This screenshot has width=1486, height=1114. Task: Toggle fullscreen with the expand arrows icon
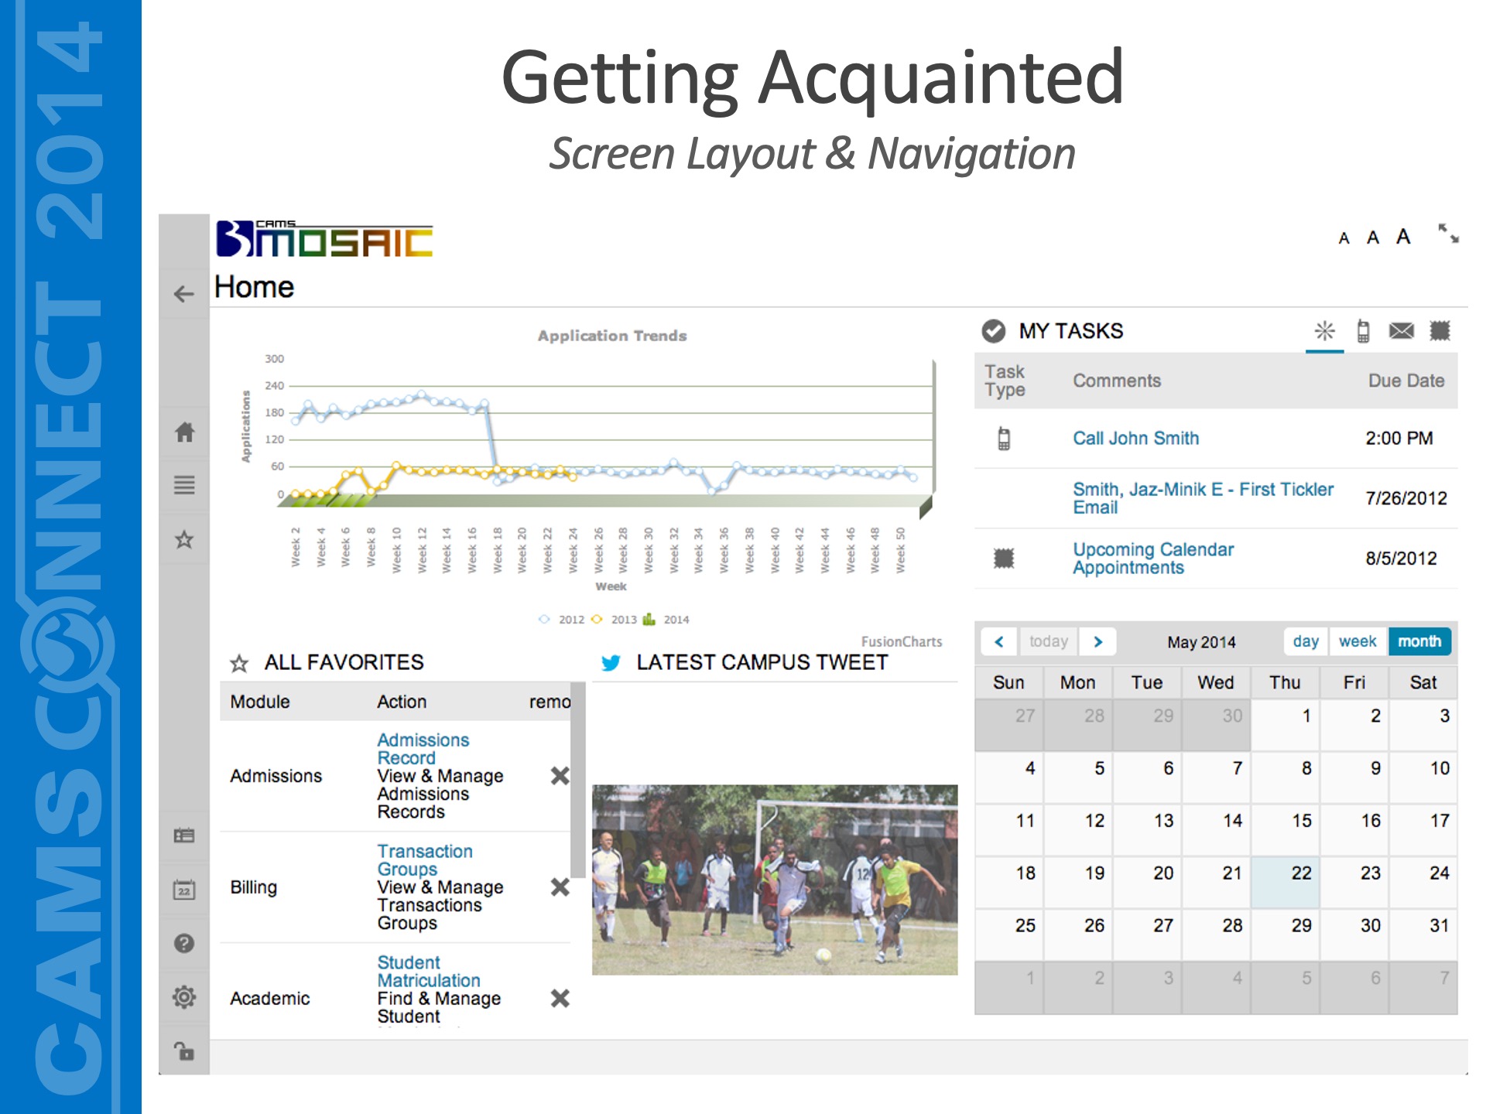pos(1448,233)
